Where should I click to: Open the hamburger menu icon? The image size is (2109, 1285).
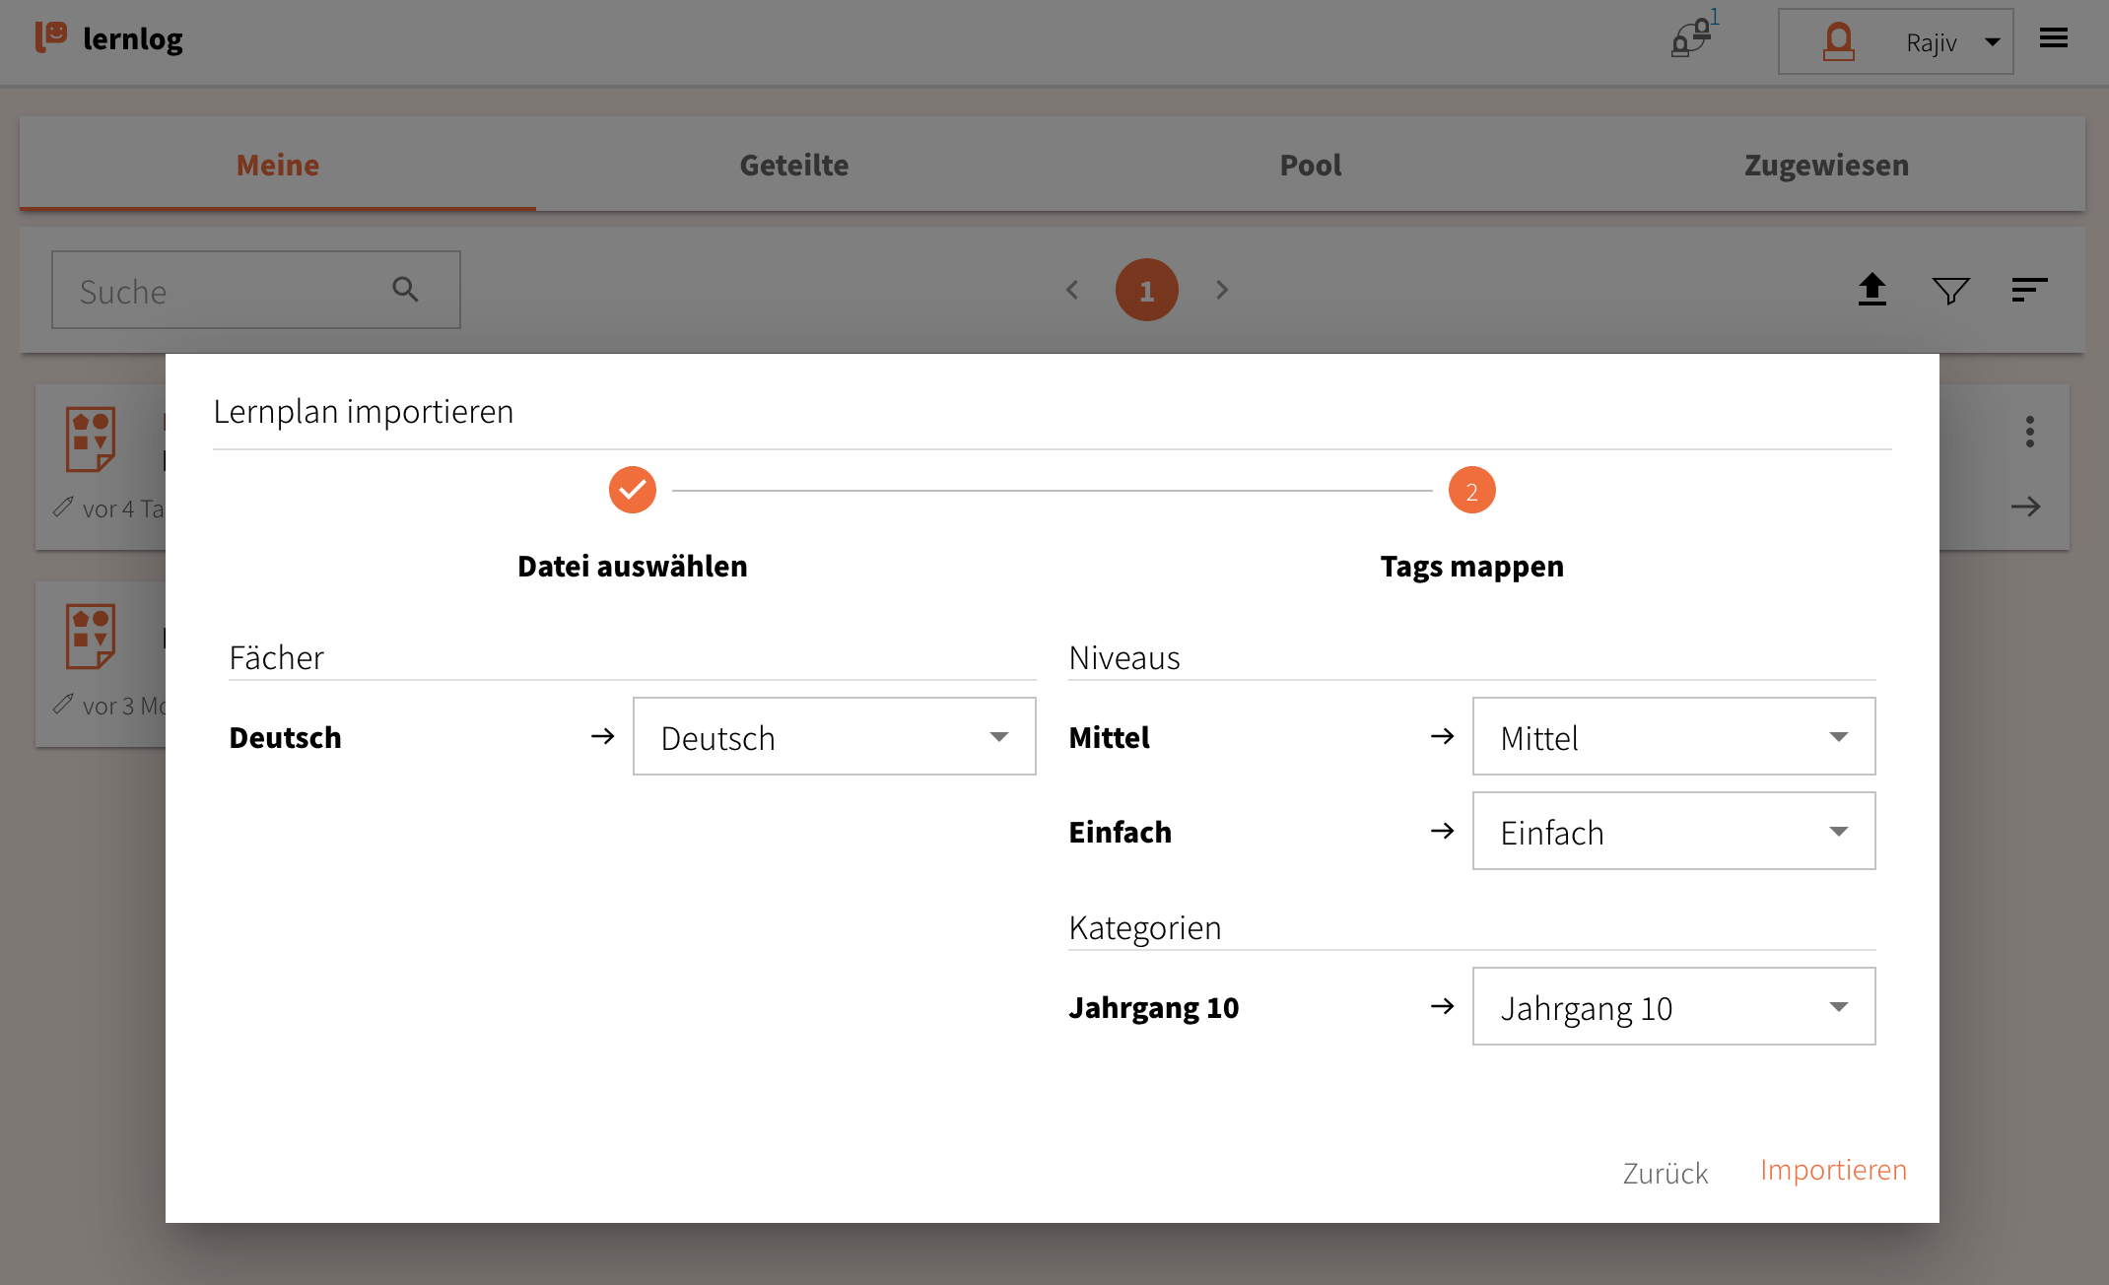click(2054, 38)
